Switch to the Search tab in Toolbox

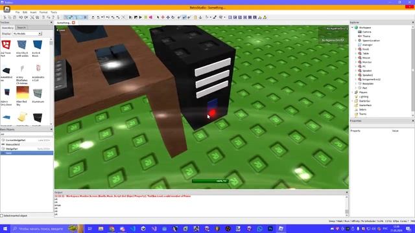click(21, 27)
